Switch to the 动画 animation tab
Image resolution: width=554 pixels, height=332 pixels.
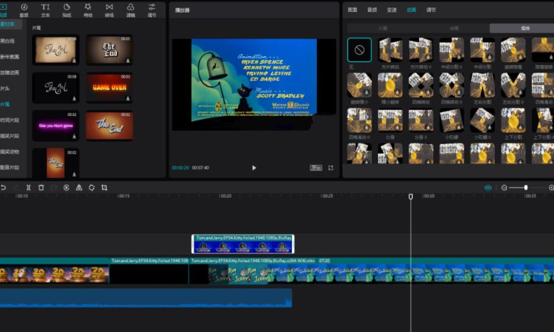pos(411,10)
